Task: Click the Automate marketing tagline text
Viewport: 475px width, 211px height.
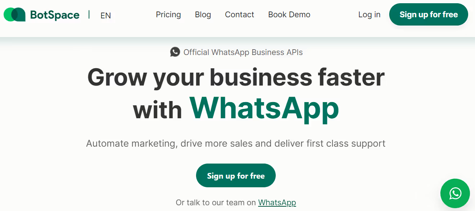Action: click(x=236, y=143)
